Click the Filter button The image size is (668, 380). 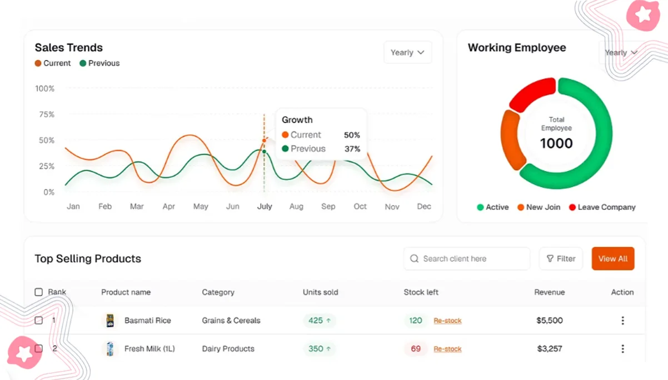561,259
